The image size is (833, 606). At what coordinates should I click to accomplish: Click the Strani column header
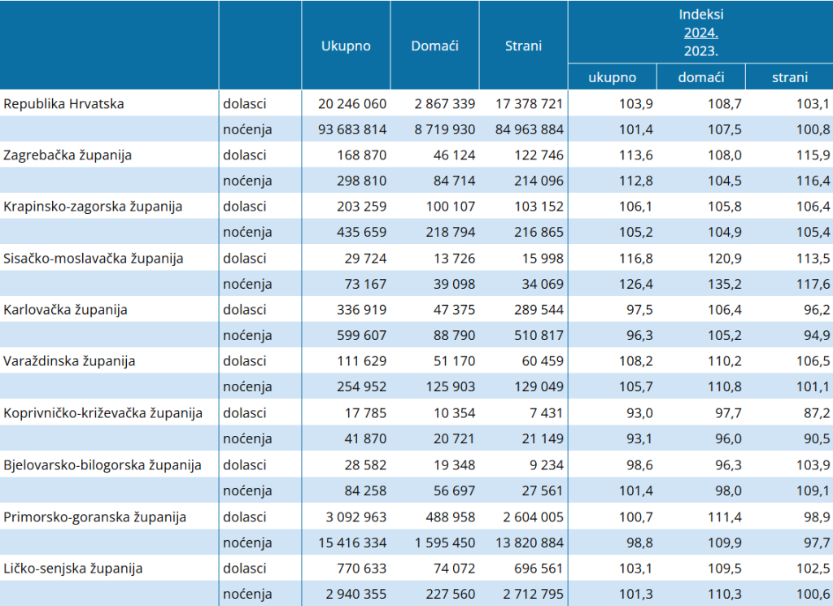(523, 46)
